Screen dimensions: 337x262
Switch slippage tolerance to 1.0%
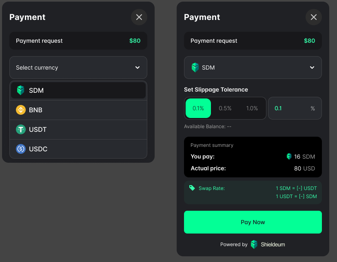[x=252, y=108]
